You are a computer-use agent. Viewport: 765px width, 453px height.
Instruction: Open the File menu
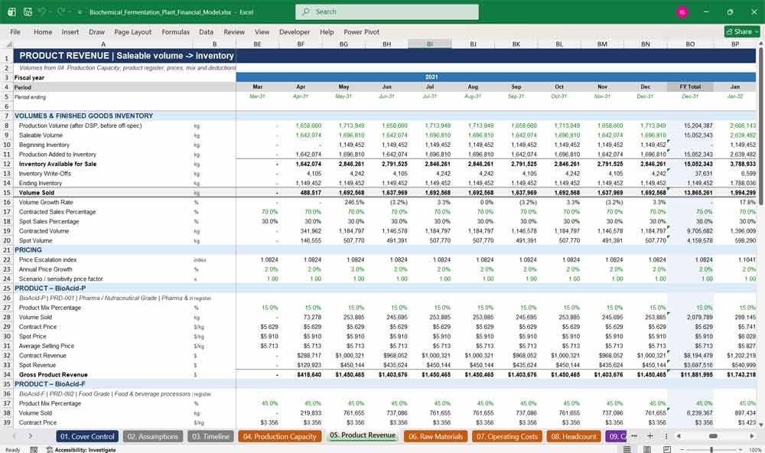tap(15, 31)
